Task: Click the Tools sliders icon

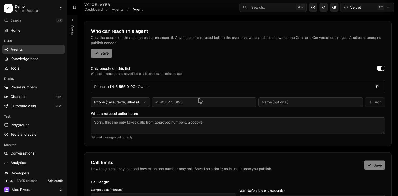Action: pos(6,68)
